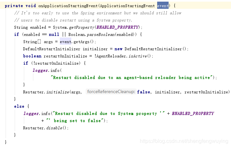The image size is (231, 147).
Task: Click "String enabled" declaration
Action: [x=30, y=27]
